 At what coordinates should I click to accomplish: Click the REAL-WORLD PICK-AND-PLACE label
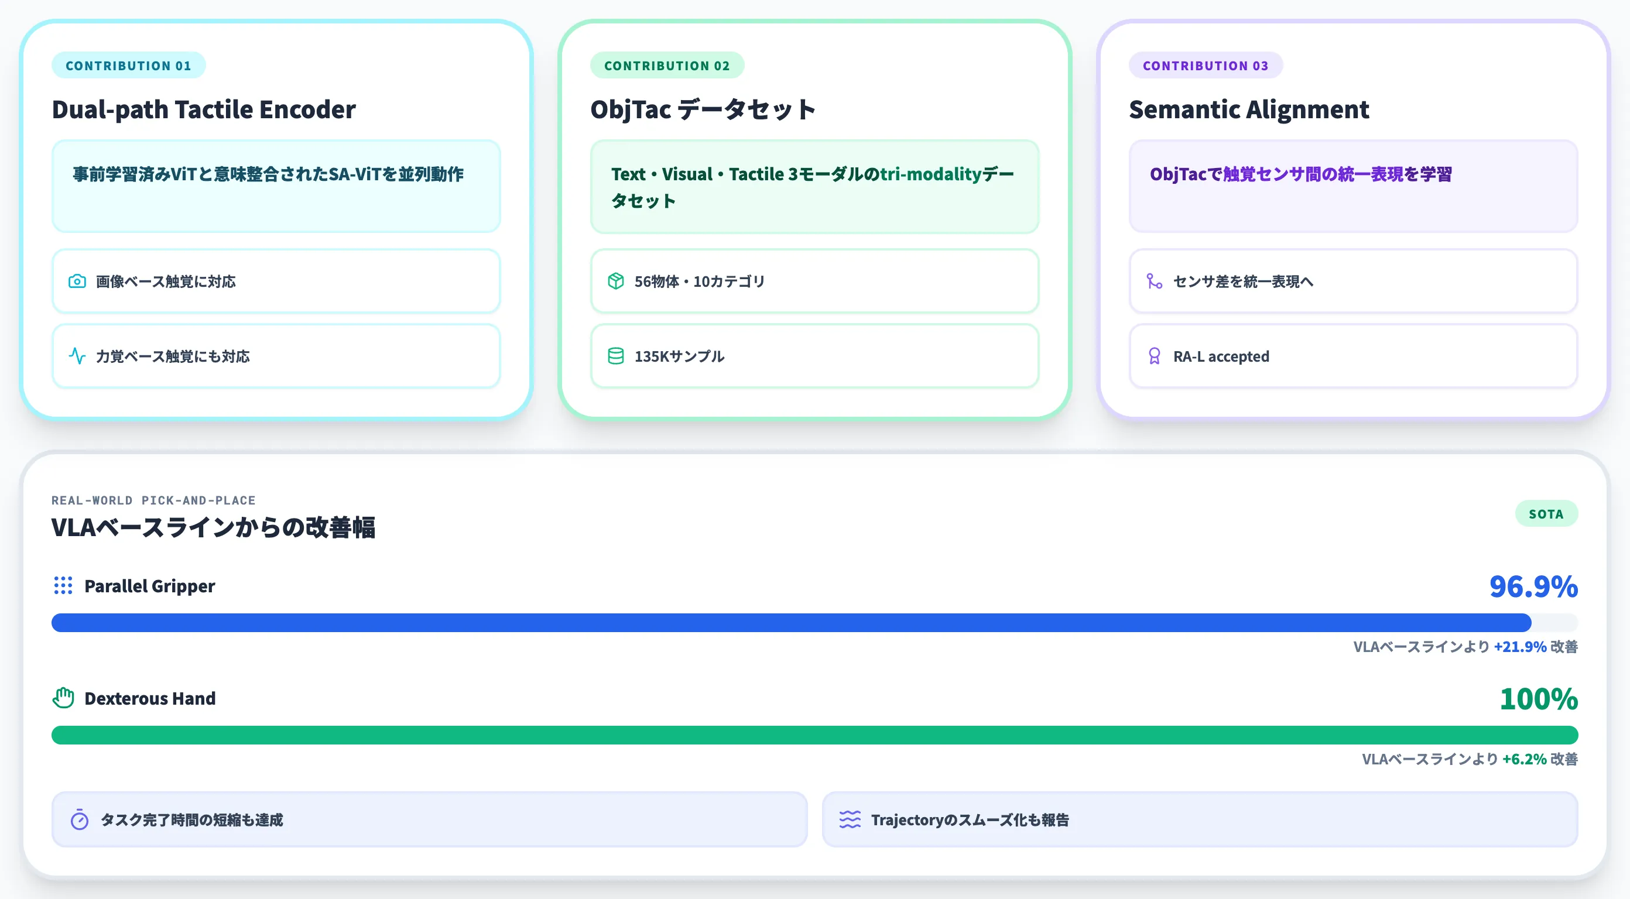pos(154,500)
